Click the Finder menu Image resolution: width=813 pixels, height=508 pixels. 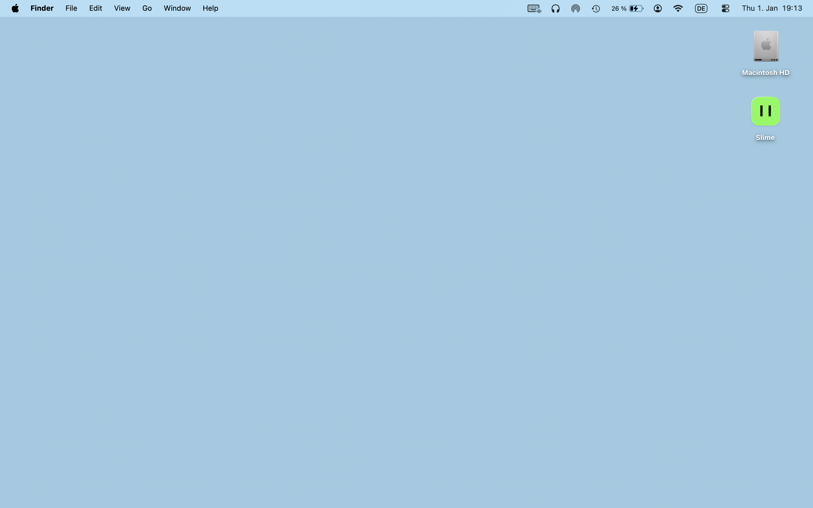coord(42,8)
